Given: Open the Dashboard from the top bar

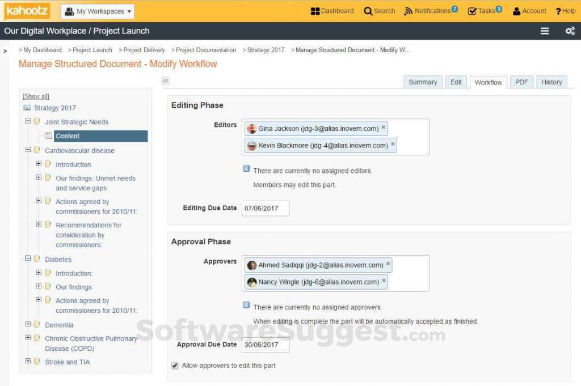Looking at the screenshot, I should [332, 11].
